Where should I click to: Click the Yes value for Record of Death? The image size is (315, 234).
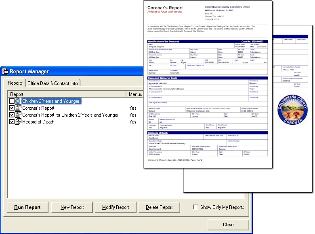[x=132, y=121]
